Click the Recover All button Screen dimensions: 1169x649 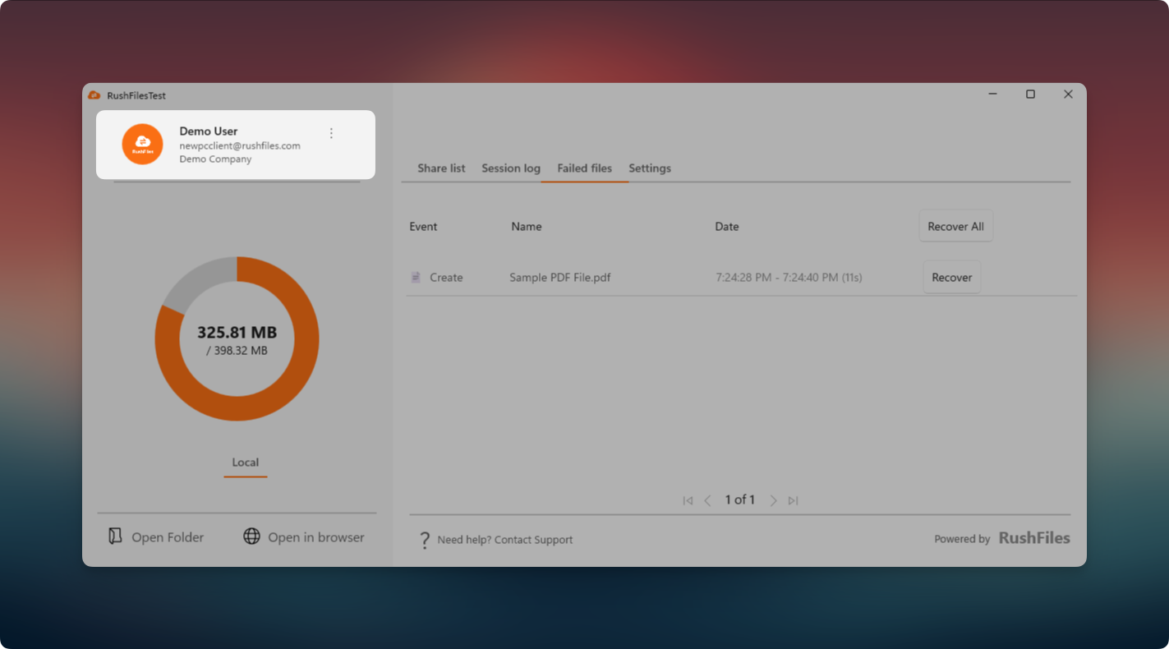[955, 226]
